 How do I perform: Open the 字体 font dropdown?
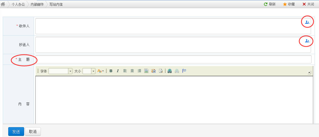[x=70, y=71]
